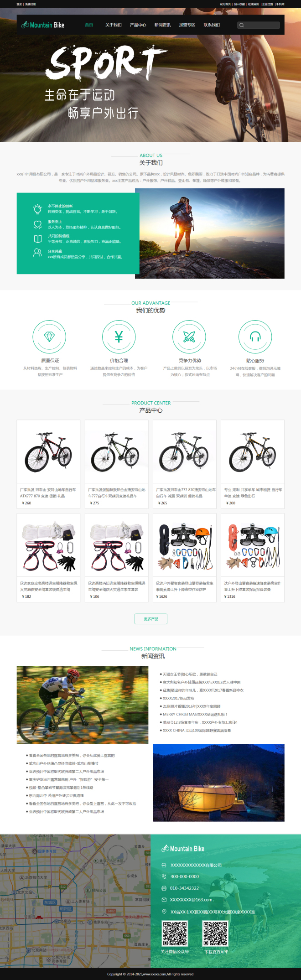Click the 免费注册 link at top left
The height and width of the screenshot is (980, 301).
pyautogui.click(x=31, y=4)
